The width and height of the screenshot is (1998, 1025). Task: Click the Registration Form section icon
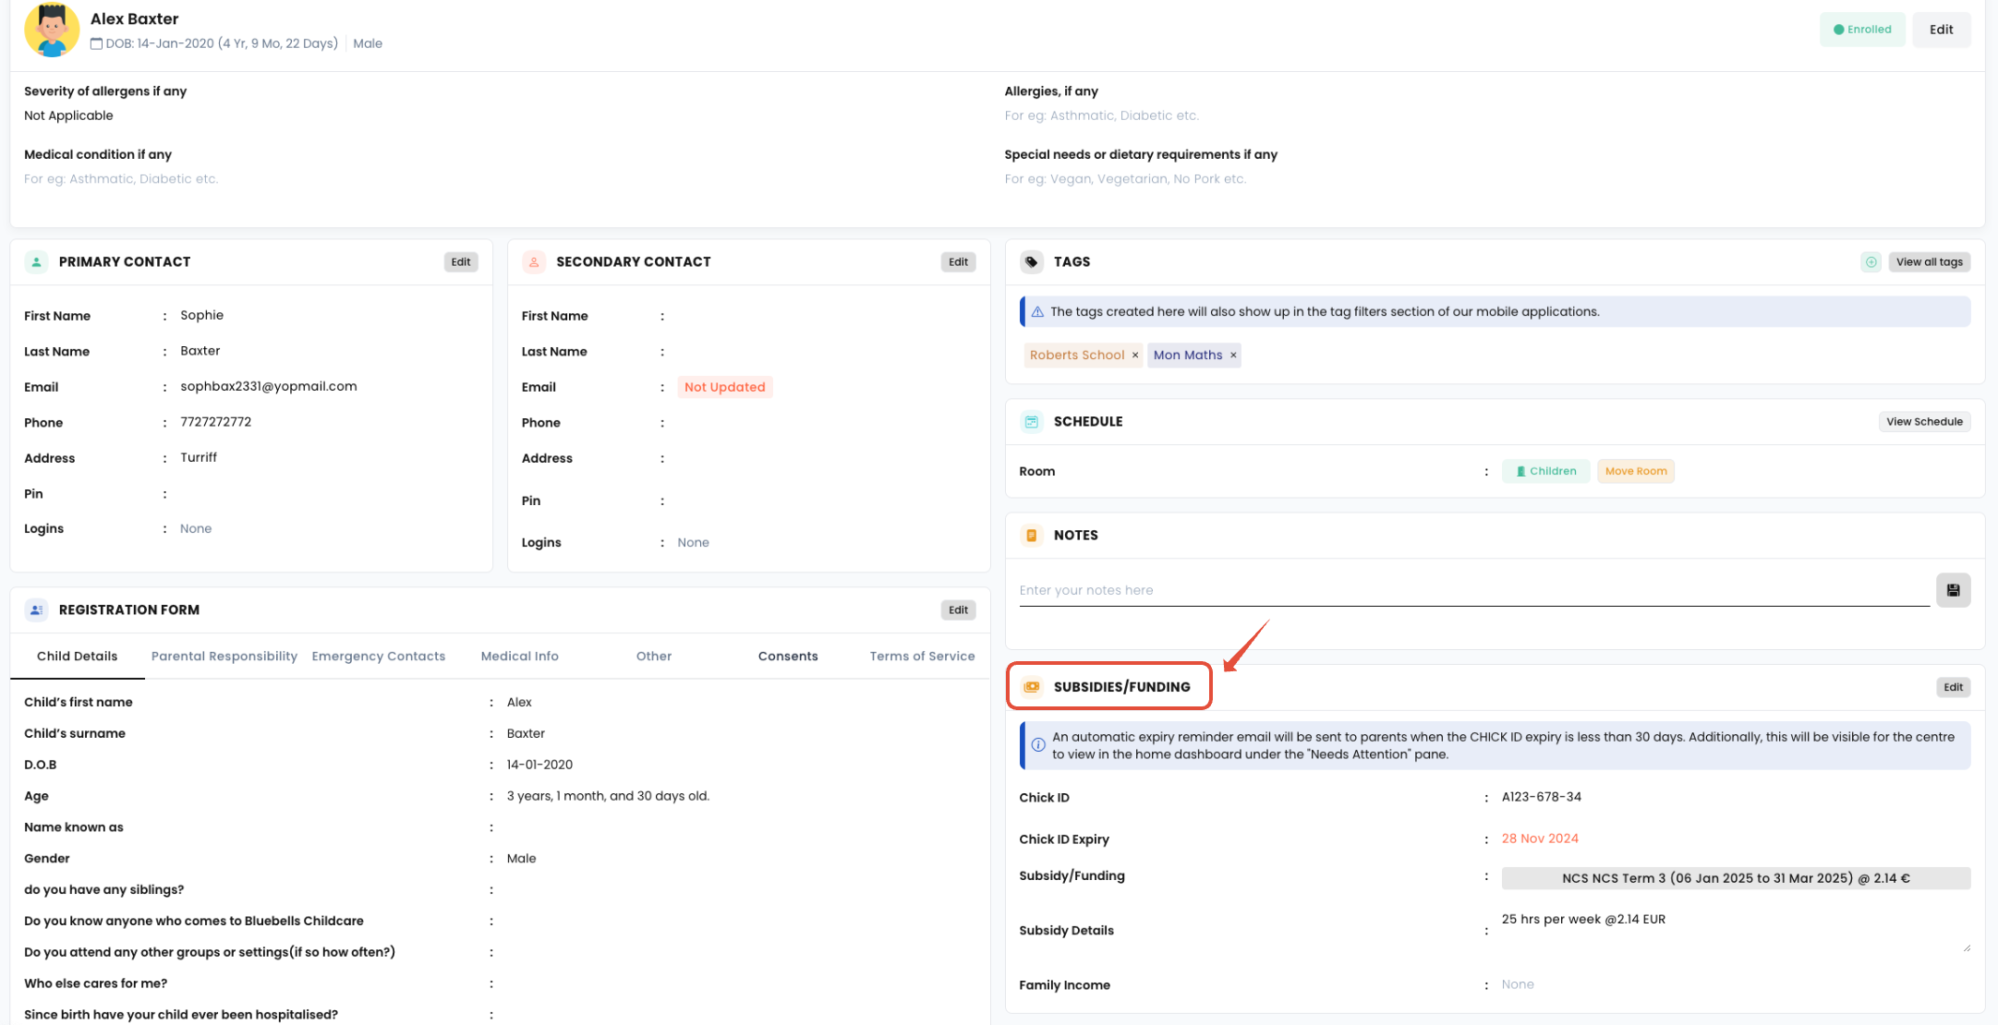36,610
